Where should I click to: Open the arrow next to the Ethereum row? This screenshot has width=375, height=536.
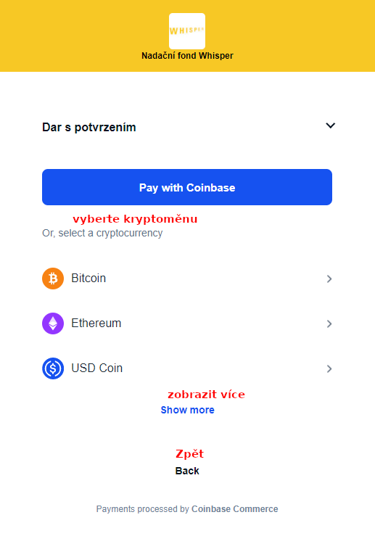tap(329, 323)
